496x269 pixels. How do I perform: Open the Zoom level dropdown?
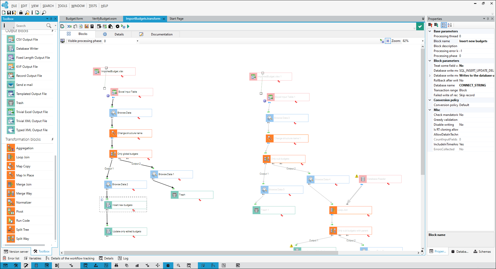pyautogui.click(x=422, y=41)
